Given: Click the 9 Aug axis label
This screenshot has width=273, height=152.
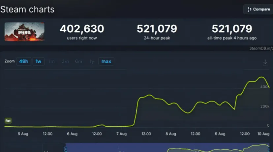Looking at the screenshot, I should click(220, 134).
